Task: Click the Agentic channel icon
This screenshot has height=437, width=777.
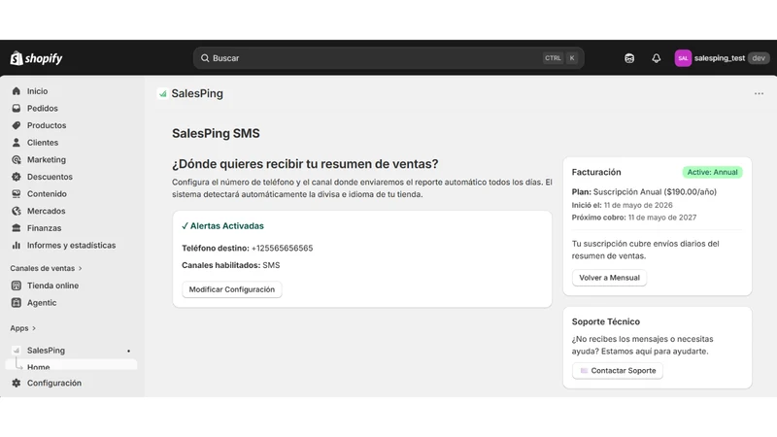Action: pos(17,303)
